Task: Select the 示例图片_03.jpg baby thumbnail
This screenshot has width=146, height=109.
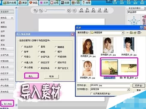Action: click(x=87, y=68)
